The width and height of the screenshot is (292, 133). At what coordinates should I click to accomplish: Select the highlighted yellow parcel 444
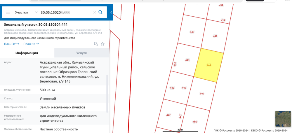[209, 65]
